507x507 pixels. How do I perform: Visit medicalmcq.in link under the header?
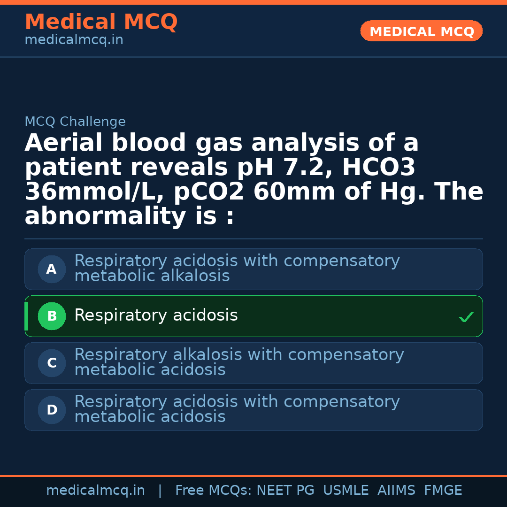coord(74,40)
